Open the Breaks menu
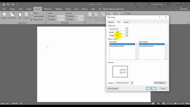This screenshot has height=107, width=190. pos(35,13)
